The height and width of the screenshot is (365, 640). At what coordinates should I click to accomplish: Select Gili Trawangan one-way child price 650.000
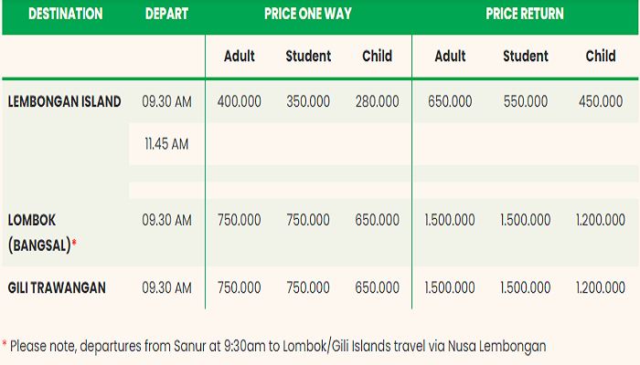pyautogui.click(x=377, y=288)
